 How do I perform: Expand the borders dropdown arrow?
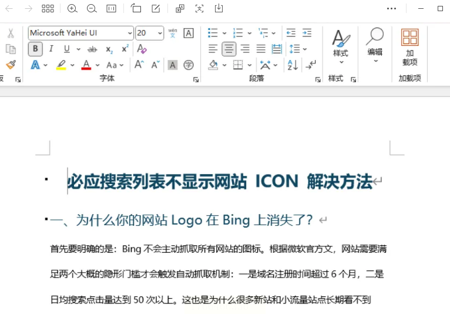[250, 65]
